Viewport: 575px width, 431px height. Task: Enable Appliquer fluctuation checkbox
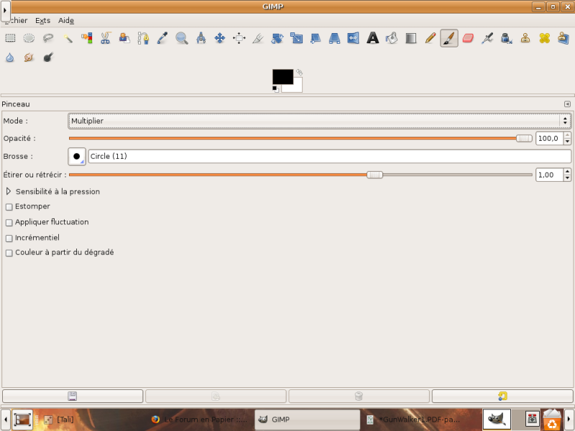coord(9,223)
